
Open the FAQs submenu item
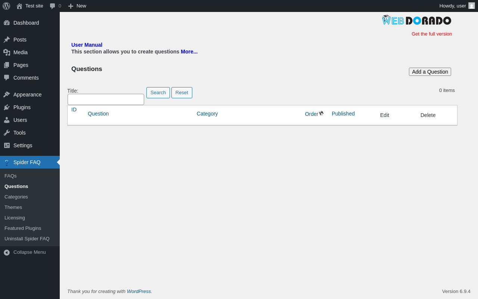[10, 176]
